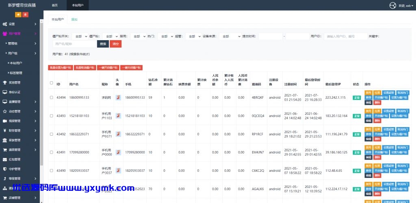Check the row checkbox for user 43492
416x203 pixels.
tap(52, 134)
